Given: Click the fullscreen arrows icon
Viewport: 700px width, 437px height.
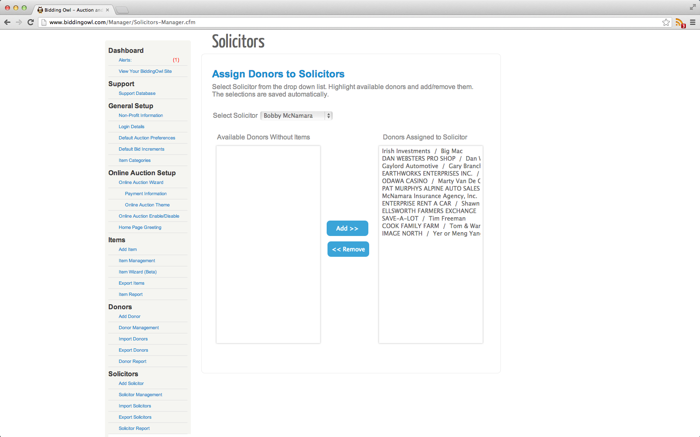Looking at the screenshot, I should tap(692, 7).
